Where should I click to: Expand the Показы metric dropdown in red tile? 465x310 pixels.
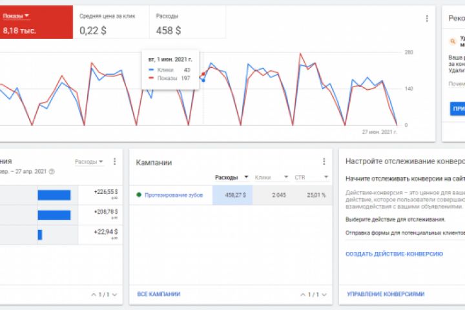pos(27,15)
